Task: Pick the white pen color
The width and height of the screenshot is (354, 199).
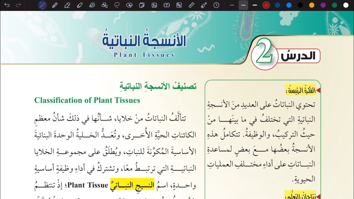Action: (346, 5)
